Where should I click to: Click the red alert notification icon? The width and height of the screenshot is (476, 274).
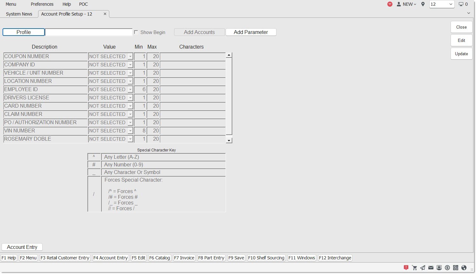click(406, 268)
